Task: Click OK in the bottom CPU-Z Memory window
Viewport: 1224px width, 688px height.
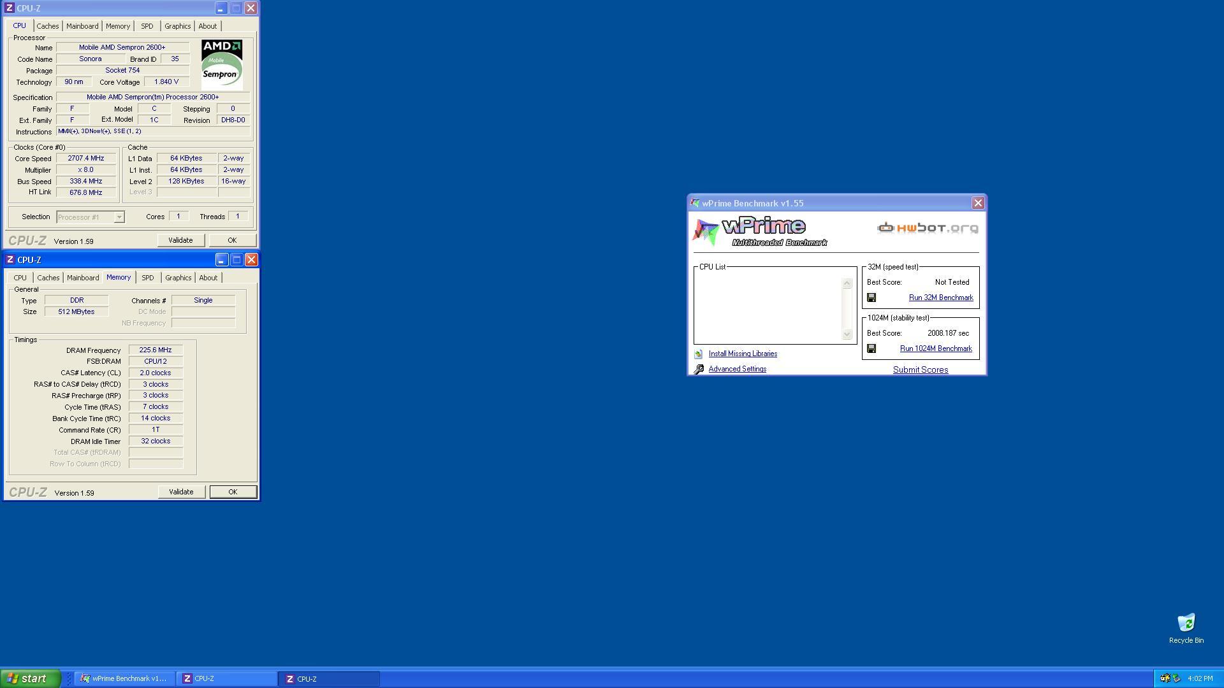Action: click(x=233, y=492)
